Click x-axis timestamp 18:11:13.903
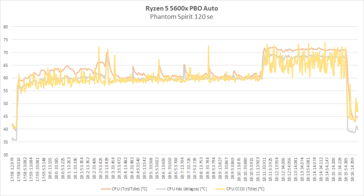Viewport: 364px width, 196px height. 258,170
